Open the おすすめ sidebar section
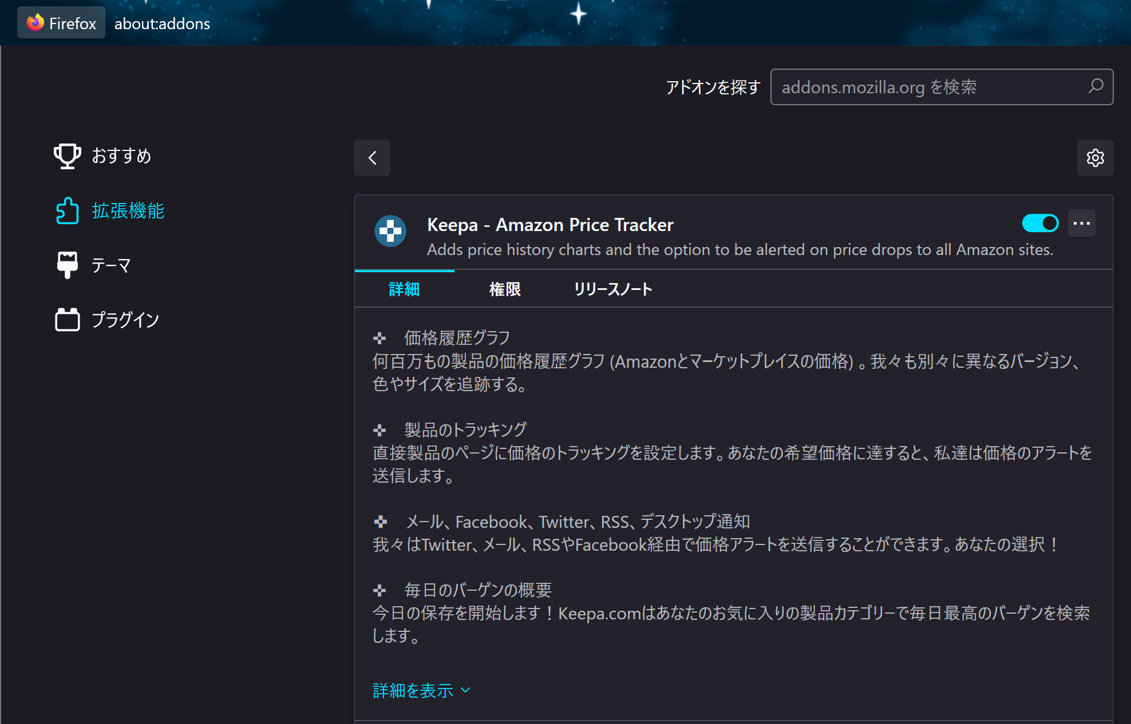Image resolution: width=1131 pixels, height=724 pixels. point(103,156)
